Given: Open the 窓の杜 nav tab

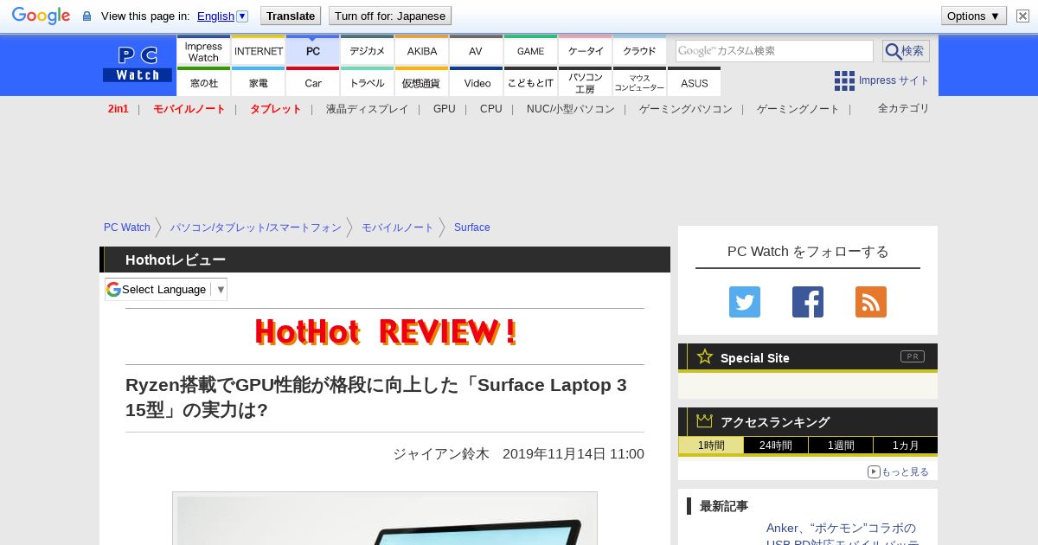Looking at the screenshot, I should [x=203, y=82].
